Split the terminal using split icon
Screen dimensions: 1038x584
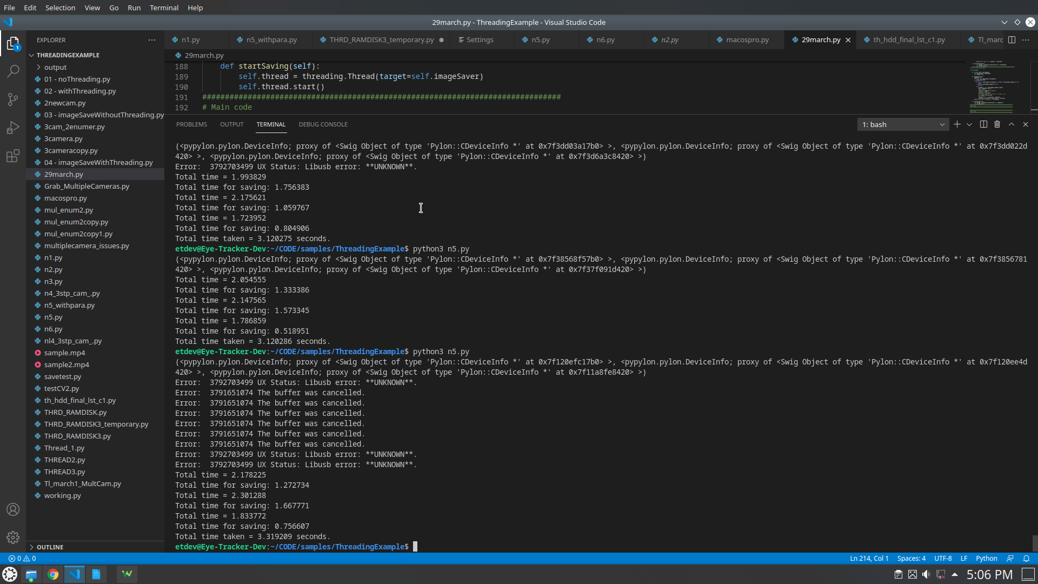(x=983, y=124)
